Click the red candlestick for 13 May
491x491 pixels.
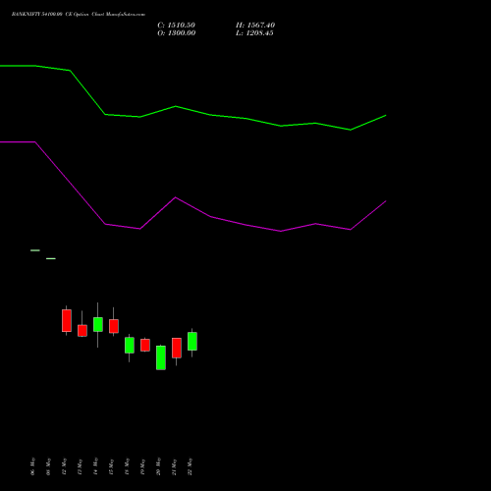(82, 330)
